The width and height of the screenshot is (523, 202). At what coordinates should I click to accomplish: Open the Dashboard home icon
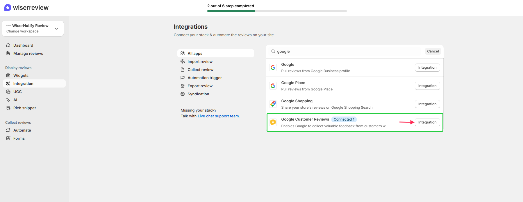point(8,45)
